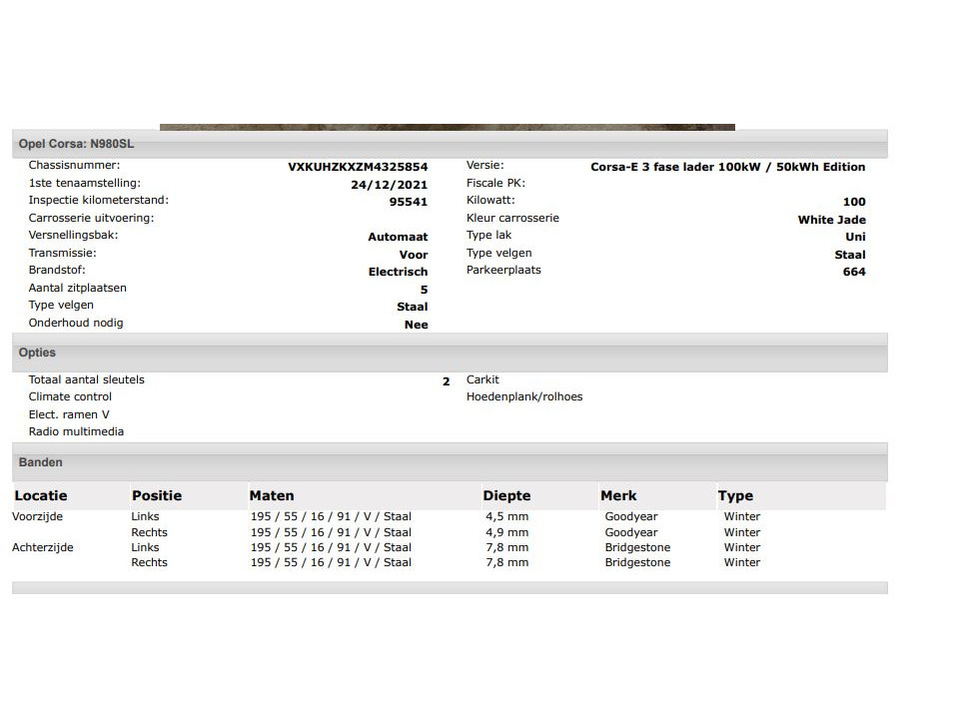This screenshot has height=718, width=958.
Task: Select the Parkeerplaats value 664
Action: [854, 272]
